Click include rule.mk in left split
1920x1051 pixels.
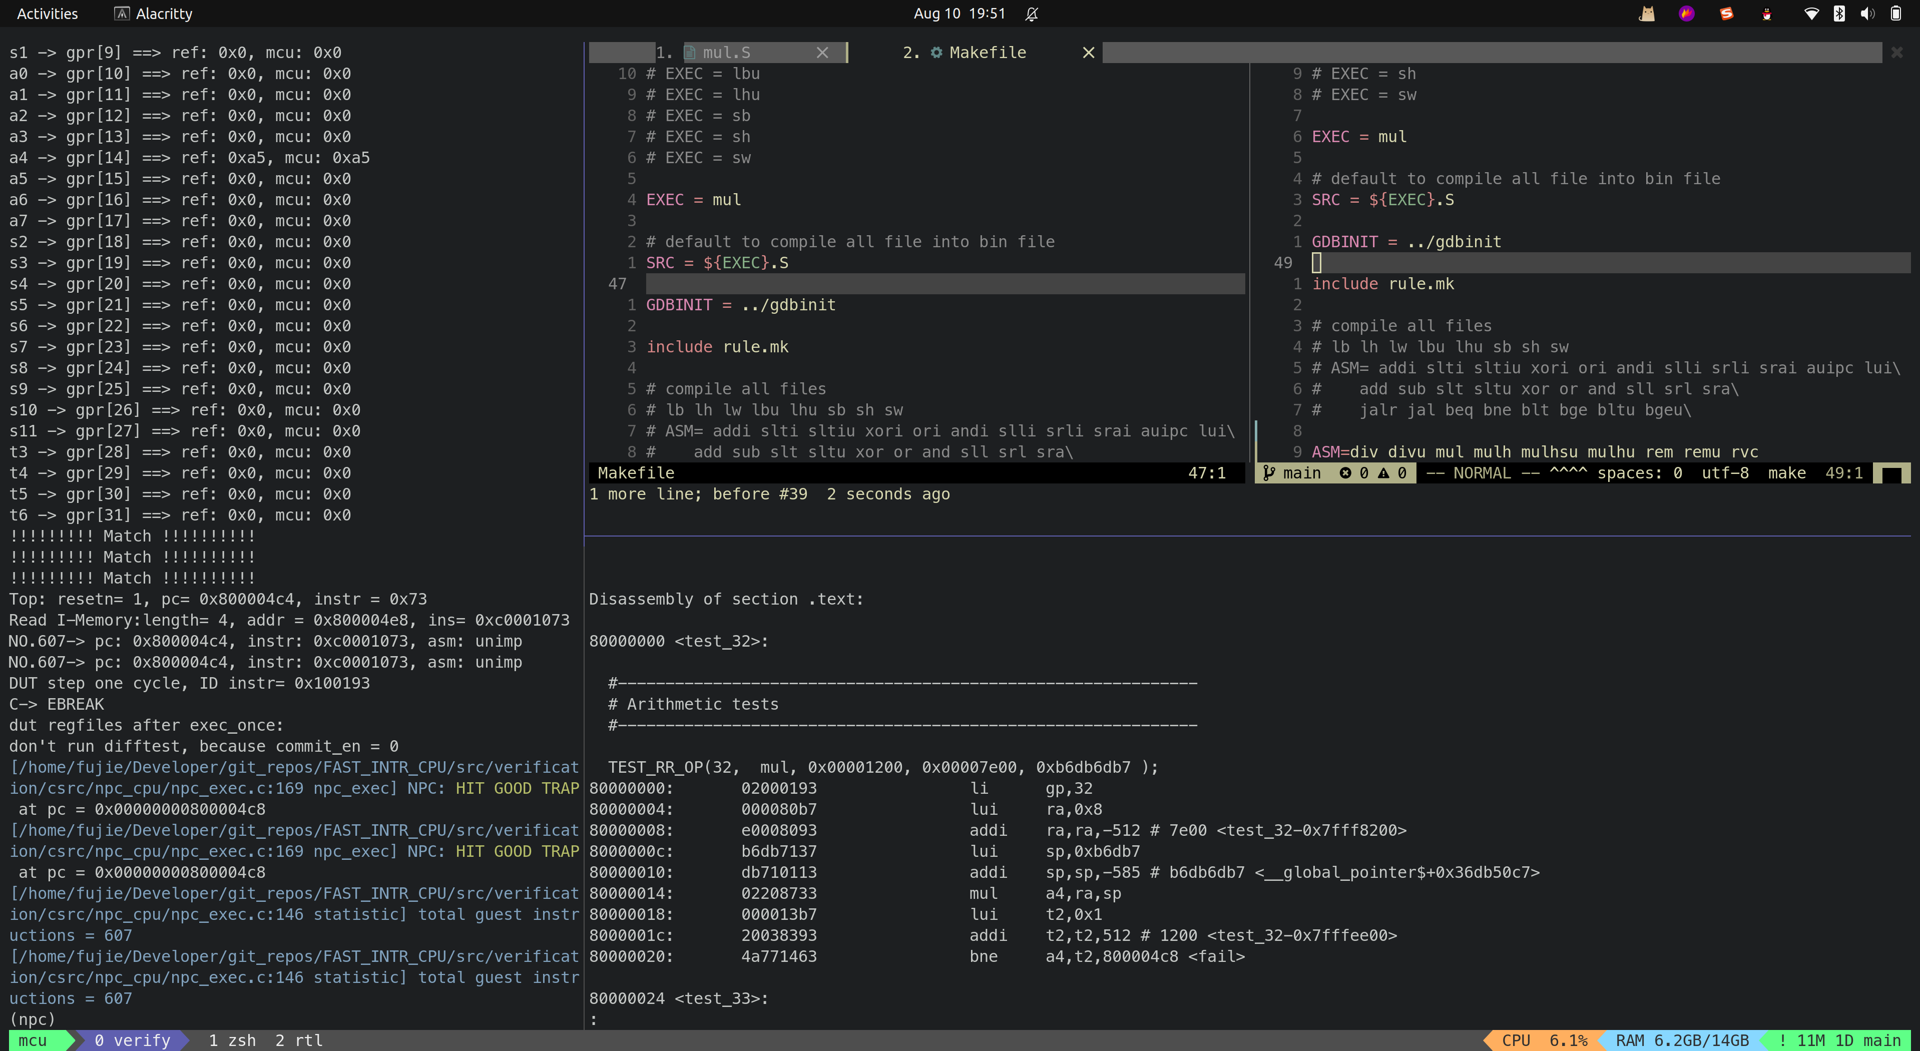717,347
